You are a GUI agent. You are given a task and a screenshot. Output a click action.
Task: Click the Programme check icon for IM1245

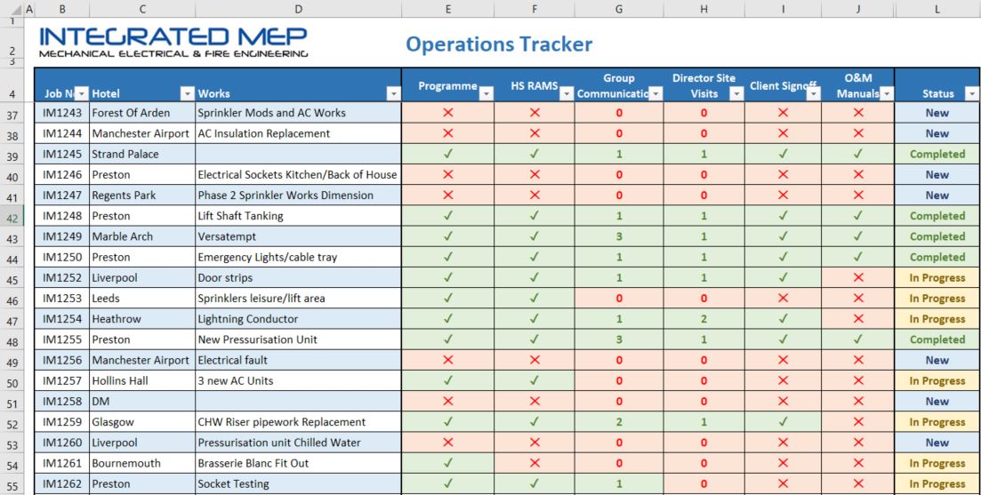point(448,155)
